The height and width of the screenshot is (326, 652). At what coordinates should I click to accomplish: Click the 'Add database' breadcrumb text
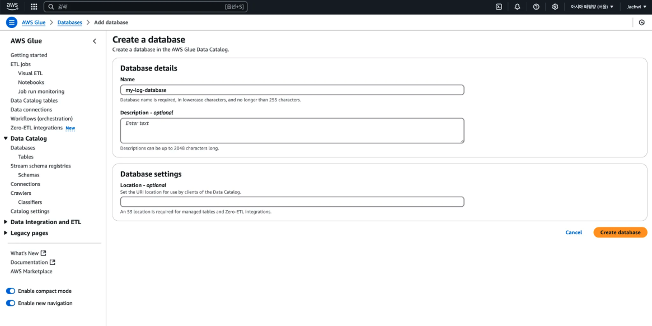pyautogui.click(x=111, y=22)
